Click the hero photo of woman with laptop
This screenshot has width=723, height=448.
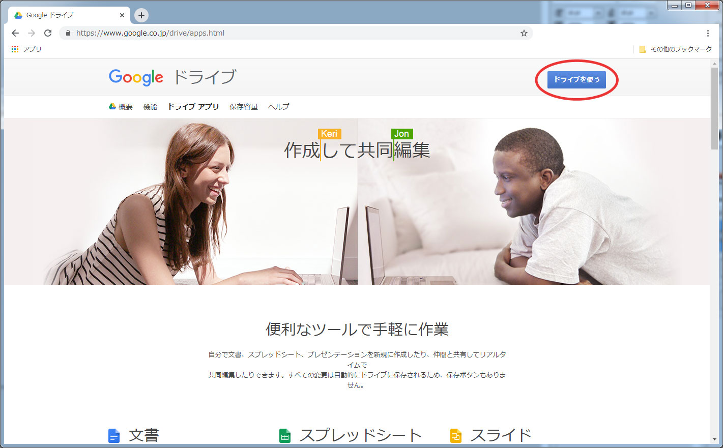(181, 202)
